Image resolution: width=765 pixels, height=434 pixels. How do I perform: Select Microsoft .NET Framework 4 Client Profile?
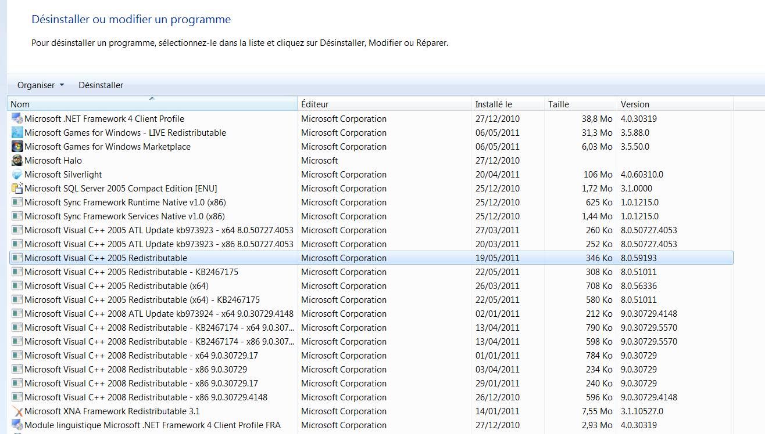pyautogui.click(x=104, y=118)
